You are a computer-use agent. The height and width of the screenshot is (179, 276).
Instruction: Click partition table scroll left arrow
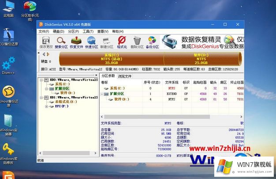coord(102,117)
